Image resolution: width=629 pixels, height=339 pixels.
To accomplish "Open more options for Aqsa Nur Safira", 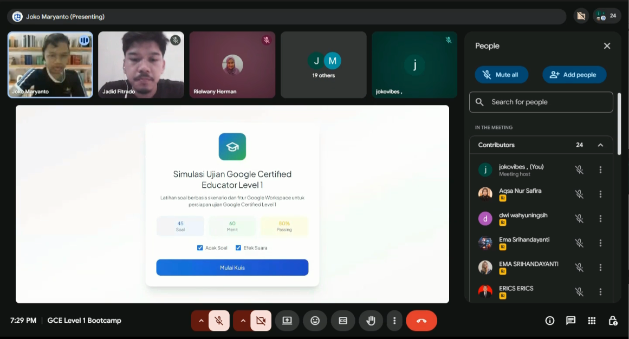I will [x=600, y=194].
